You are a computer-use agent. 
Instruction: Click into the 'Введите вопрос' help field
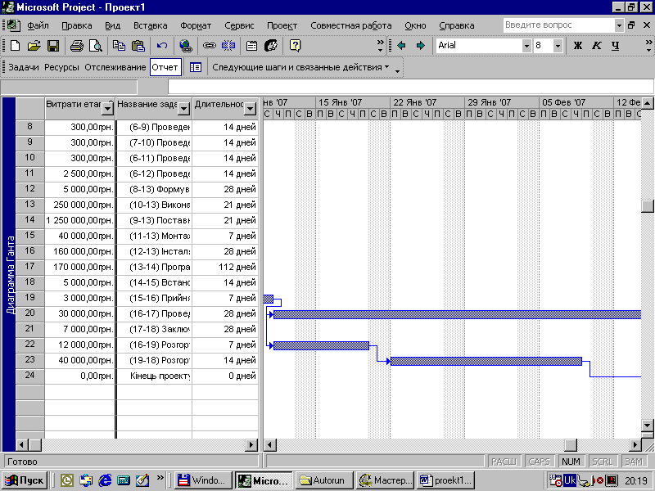pos(558,25)
